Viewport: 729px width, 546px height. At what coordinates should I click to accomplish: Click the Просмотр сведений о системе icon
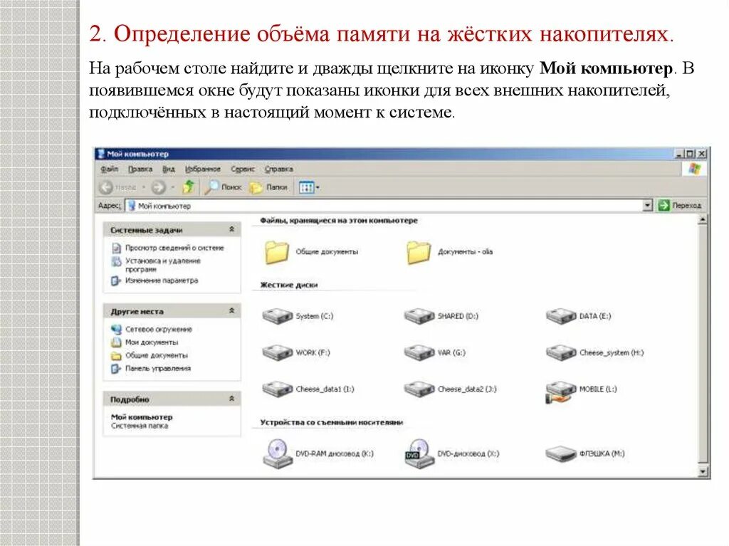pos(116,248)
